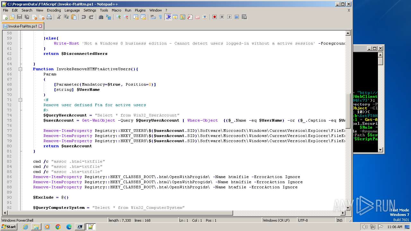Close current document via toolbar Close icon
411x231 pixels.
tap(34, 17)
